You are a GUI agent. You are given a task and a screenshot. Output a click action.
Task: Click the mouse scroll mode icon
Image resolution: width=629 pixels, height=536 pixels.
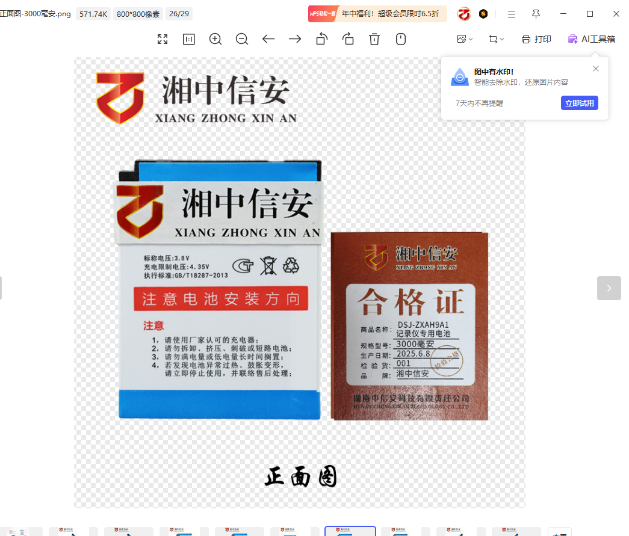[401, 39]
